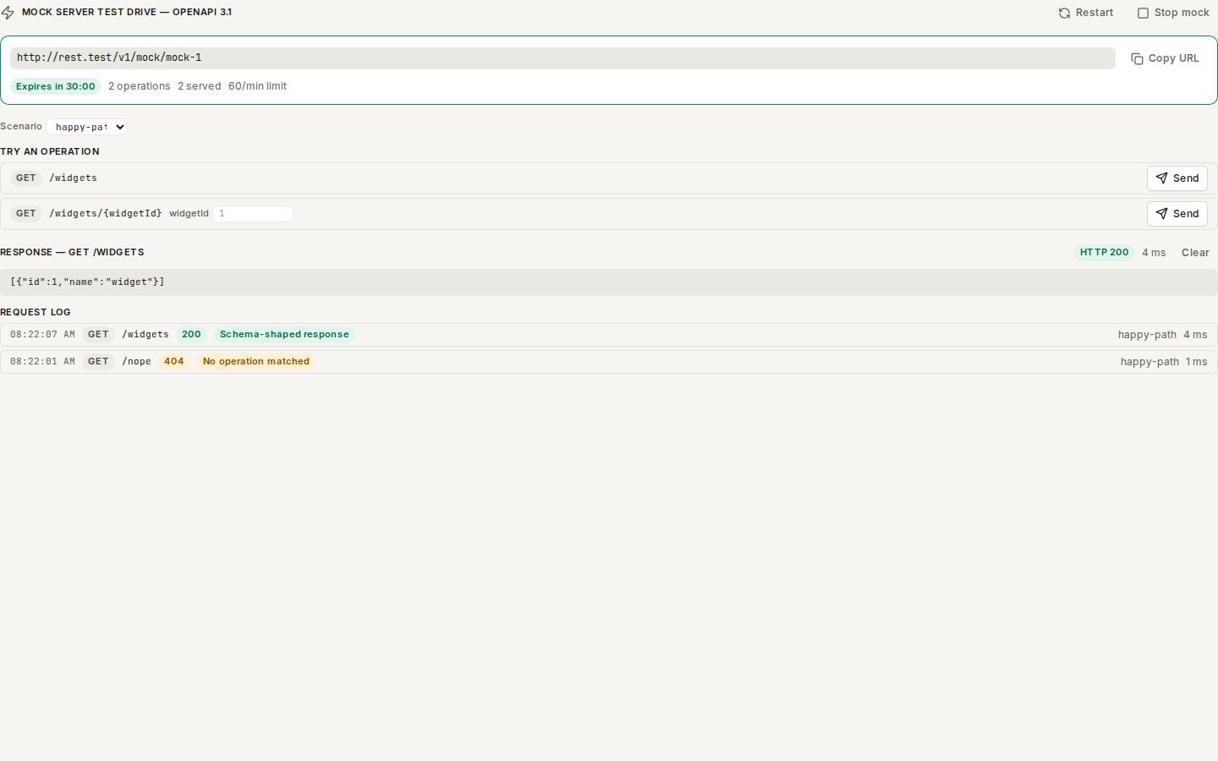1218x761 pixels.
Task: Click the paper plane icon for GET /widgets
Action: coord(1162,178)
